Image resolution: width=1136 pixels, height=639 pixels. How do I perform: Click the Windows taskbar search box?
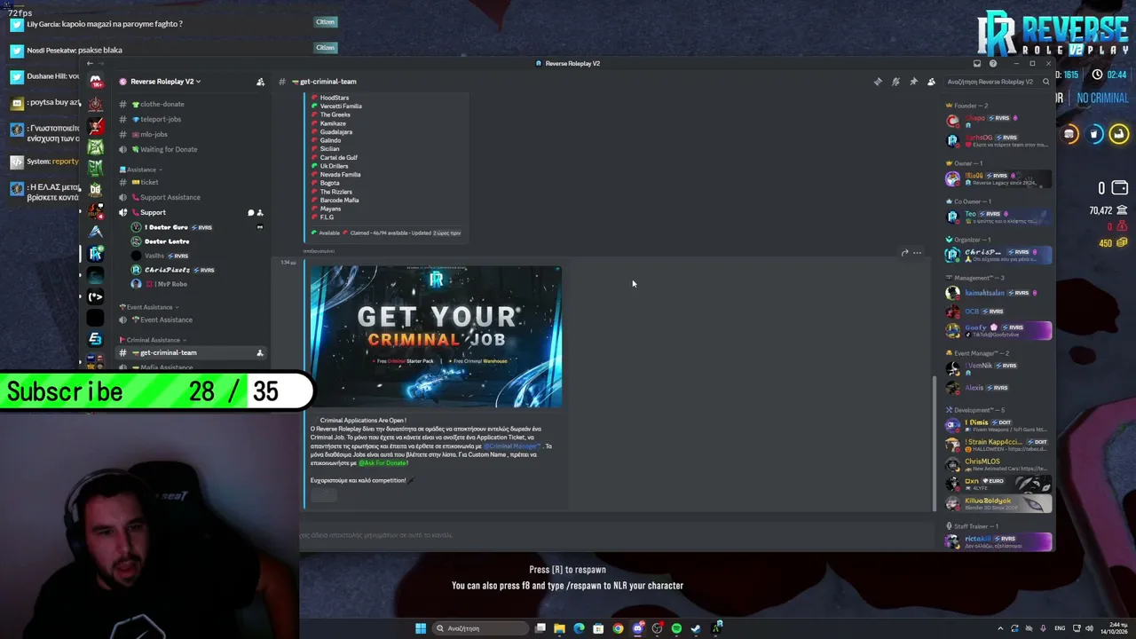[479, 628]
